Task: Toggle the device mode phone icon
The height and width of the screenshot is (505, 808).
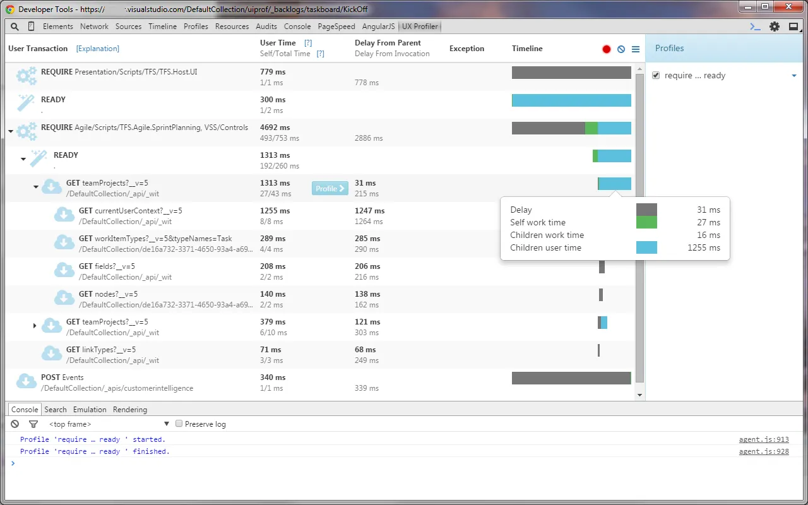Action: tap(31, 27)
